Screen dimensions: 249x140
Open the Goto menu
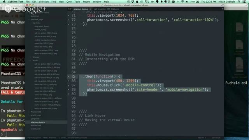pos(69,2)
